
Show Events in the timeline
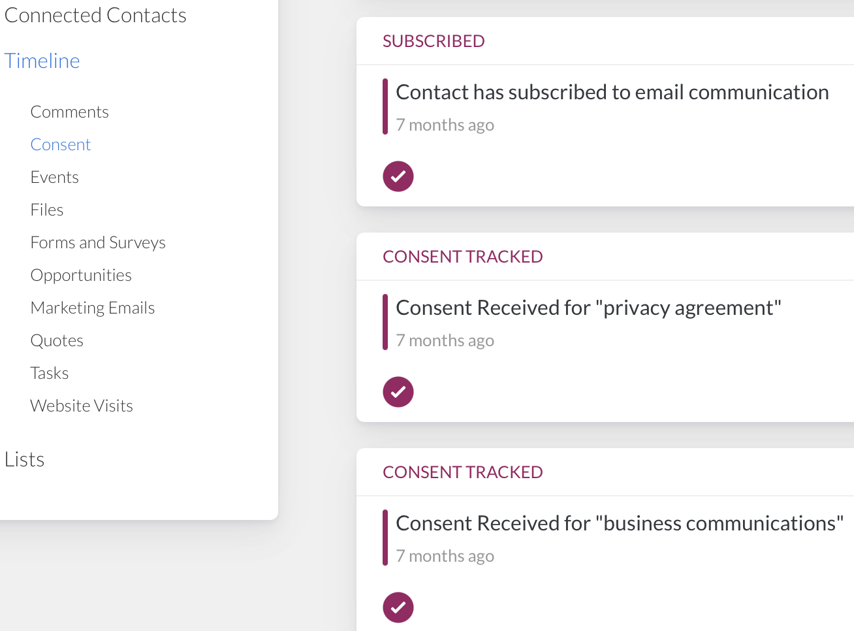[54, 177]
